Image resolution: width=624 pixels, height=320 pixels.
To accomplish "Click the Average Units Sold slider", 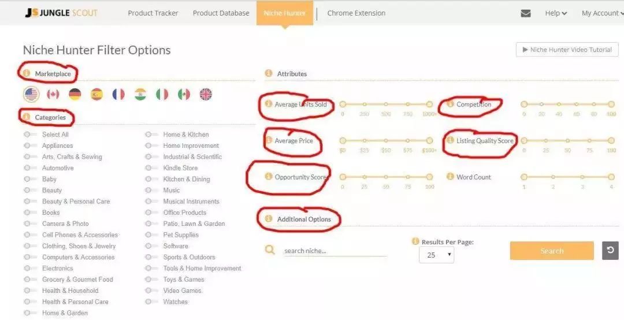I will point(386,105).
